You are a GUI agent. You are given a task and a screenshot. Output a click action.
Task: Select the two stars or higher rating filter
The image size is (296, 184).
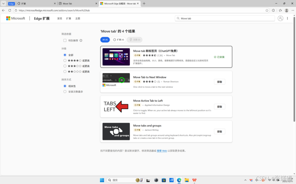pos(65,71)
